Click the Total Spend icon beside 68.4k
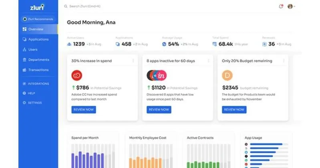 [x=215, y=44]
